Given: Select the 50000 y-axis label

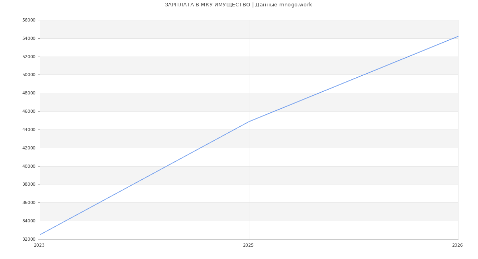Looking at the screenshot, I should tap(29, 75).
